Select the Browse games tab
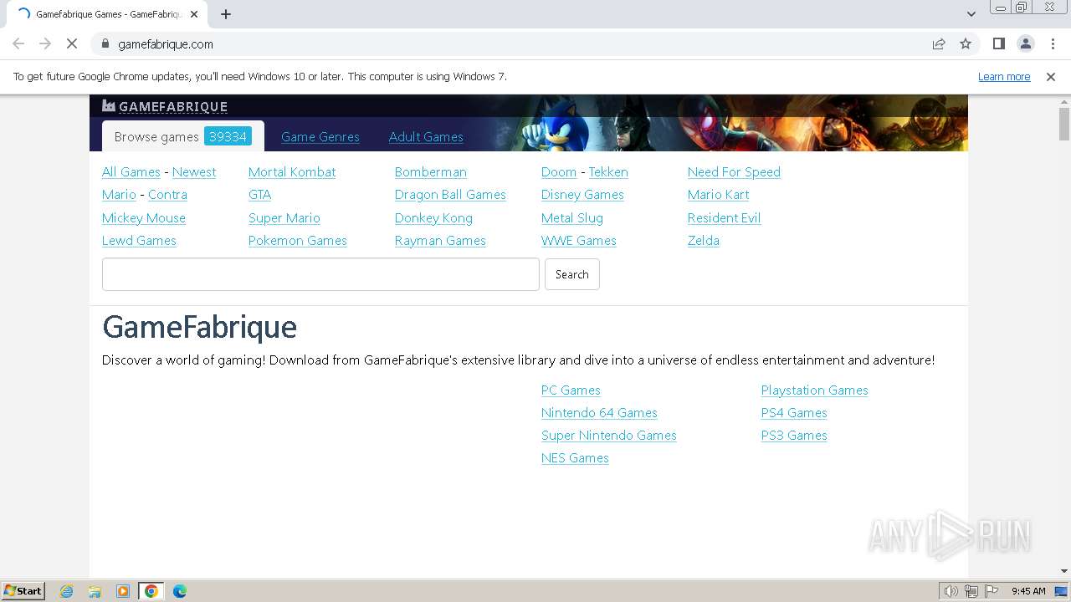The width and height of the screenshot is (1071, 602). point(182,136)
